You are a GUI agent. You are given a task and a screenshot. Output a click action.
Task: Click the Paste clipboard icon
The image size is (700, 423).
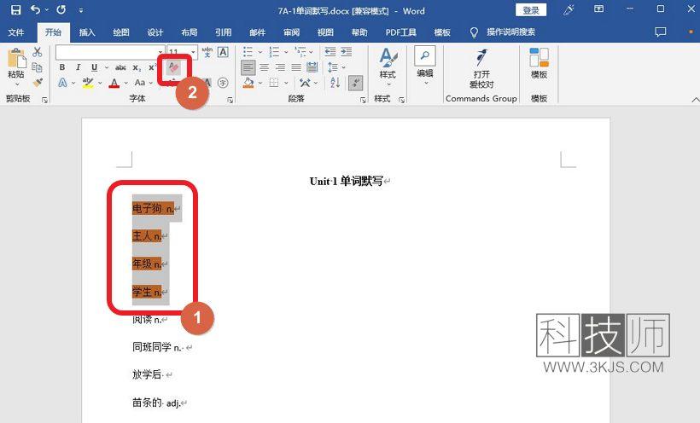[x=16, y=59]
